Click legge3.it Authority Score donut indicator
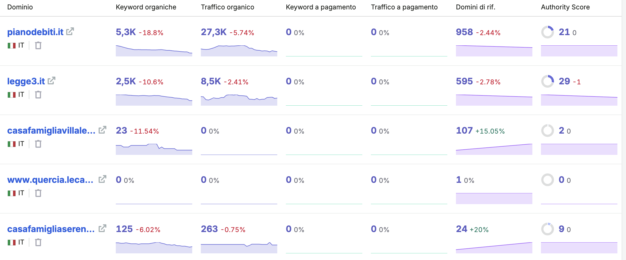Screen dimensions: 626x260 click(x=548, y=81)
